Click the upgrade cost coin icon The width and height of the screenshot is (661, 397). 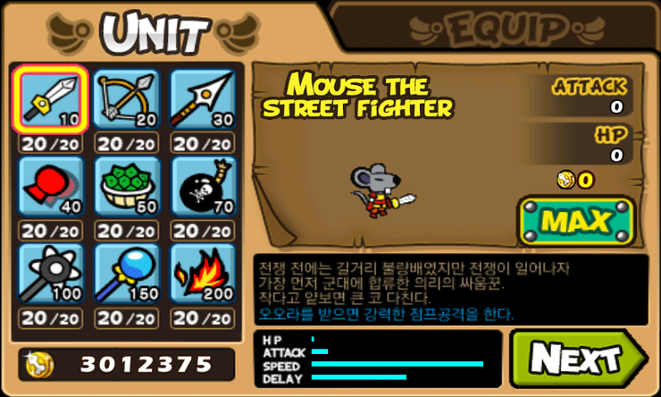click(x=565, y=180)
